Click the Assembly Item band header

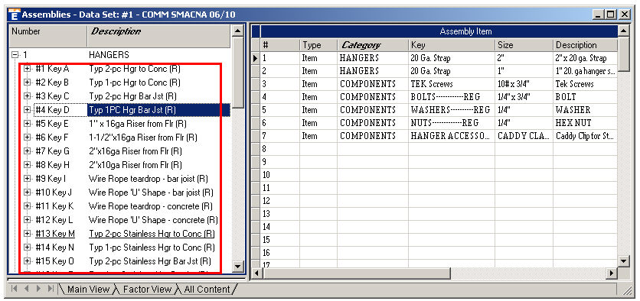coord(439,31)
